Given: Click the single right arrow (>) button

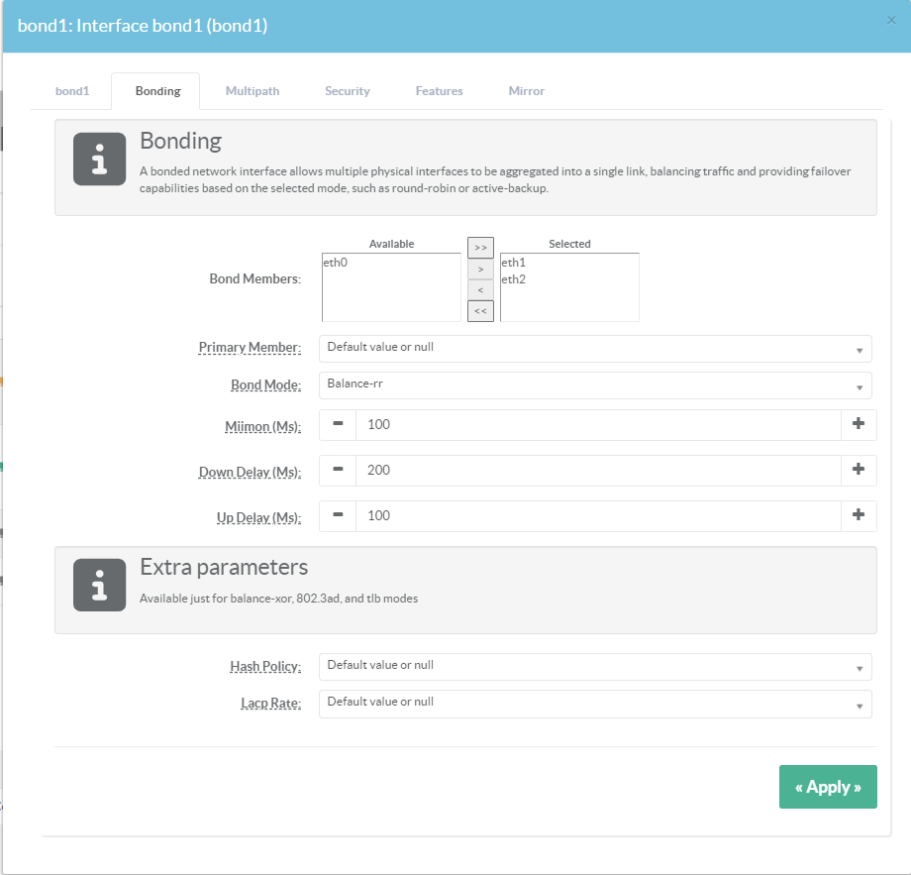Looking at the screenshot, I should point(480,270).
